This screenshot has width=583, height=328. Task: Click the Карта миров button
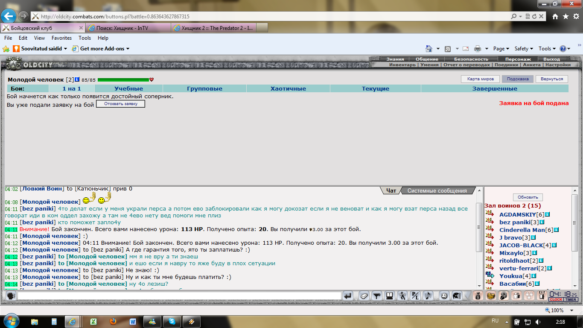click(480, 79)
